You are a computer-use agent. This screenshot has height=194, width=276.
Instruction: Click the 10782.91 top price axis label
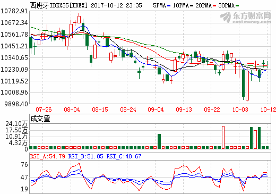pos(14,11)
